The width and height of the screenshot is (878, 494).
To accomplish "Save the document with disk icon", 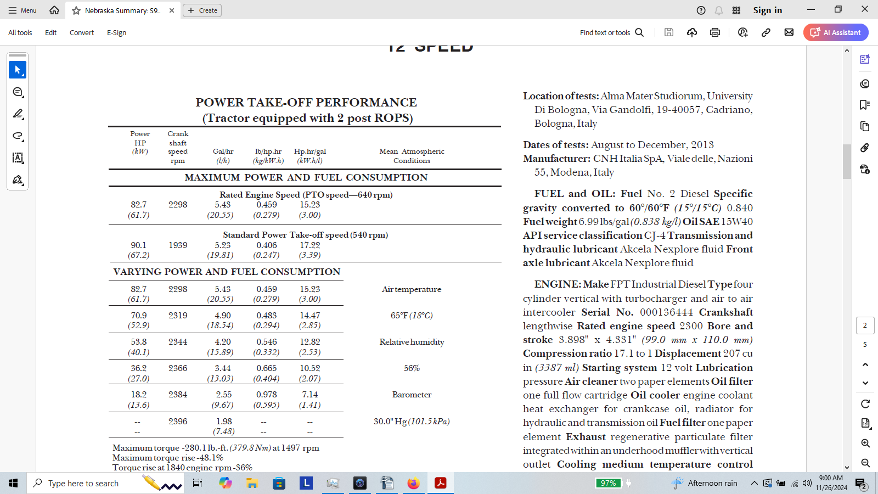I will click(669, 32).
